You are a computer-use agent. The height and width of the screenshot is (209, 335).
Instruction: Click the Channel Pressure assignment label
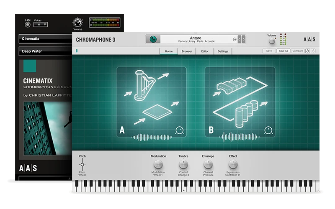click(208, 173)
